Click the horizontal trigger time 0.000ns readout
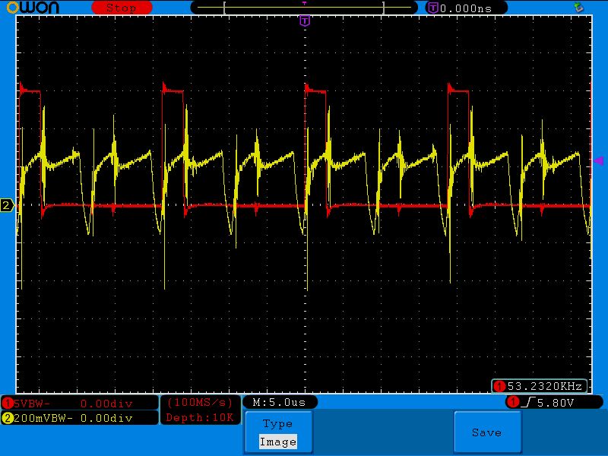 point(466,8)
